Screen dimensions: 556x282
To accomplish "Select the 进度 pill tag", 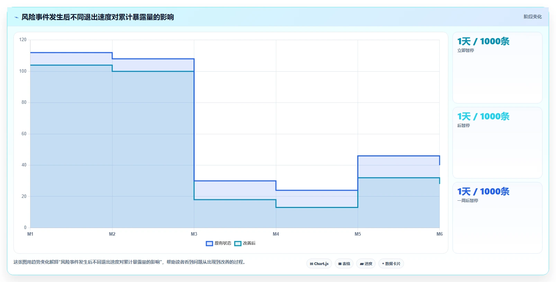I will click(366, 264).
